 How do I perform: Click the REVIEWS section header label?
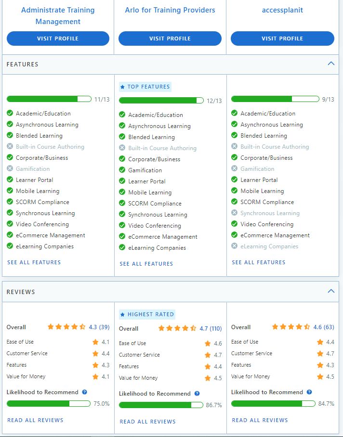click(21, 292)
